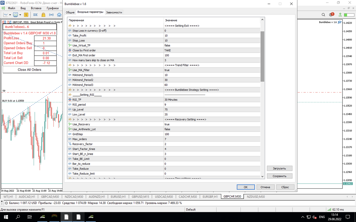356x222 pixels.
Task: Open the VPS cloud icon
Action: pos(59,15)
